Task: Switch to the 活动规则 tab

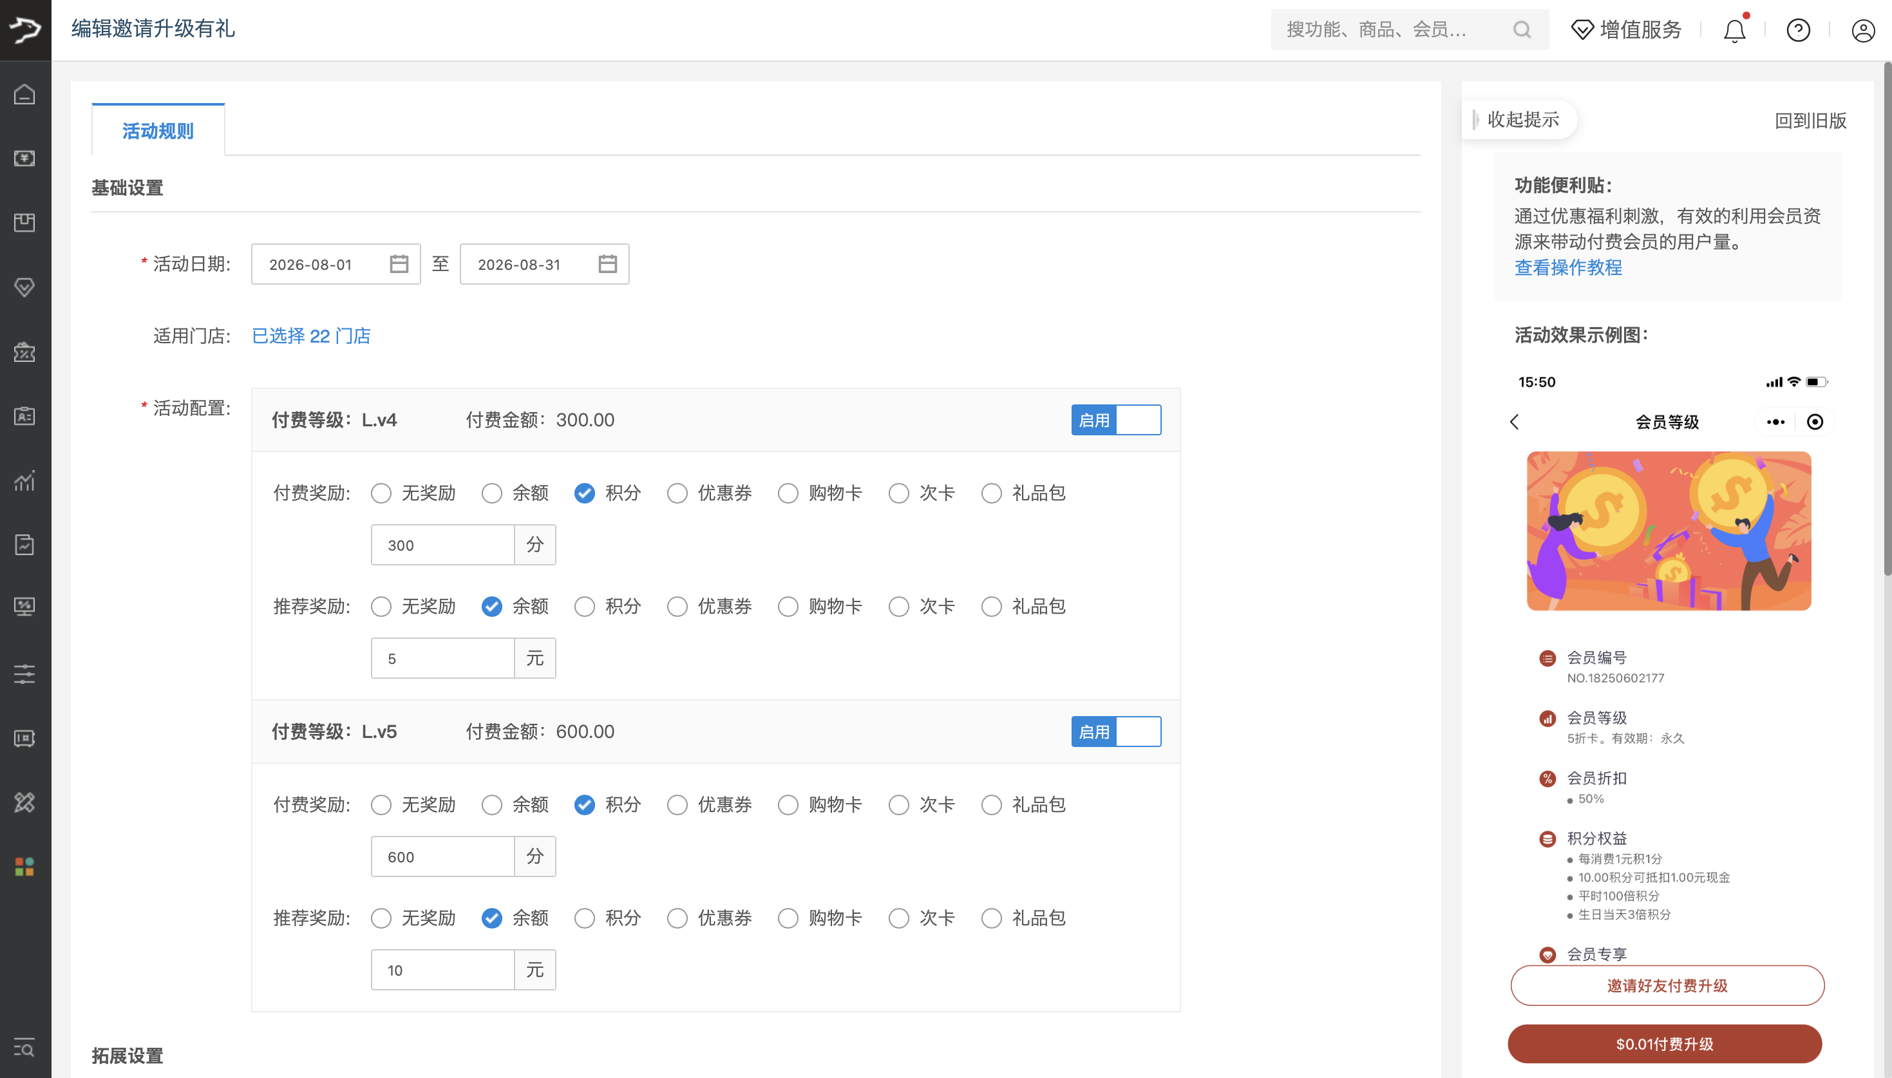Action: coord(158,130)
